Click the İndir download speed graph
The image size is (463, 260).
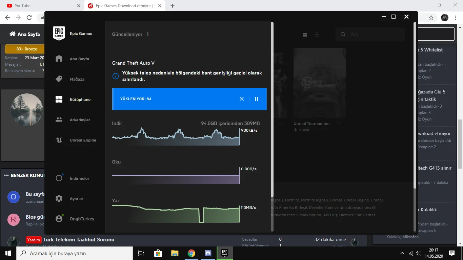(x=176, y=136)
